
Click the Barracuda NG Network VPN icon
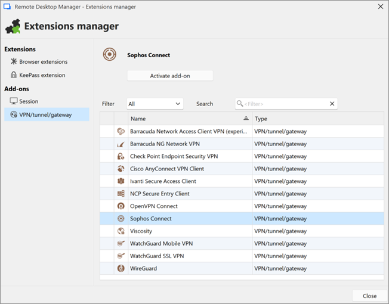121,144
